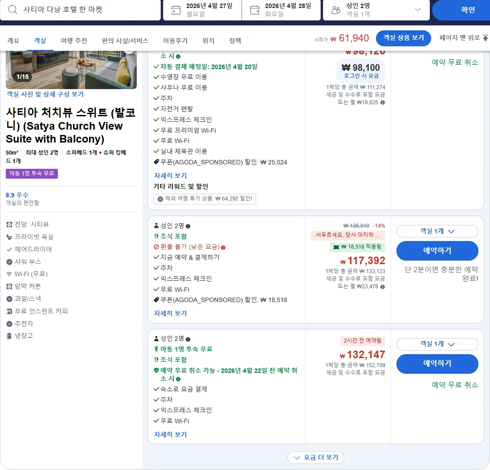Expand the guests and rooms dropdown
Viewport: 490px width, 470px height.
(417, 10)
